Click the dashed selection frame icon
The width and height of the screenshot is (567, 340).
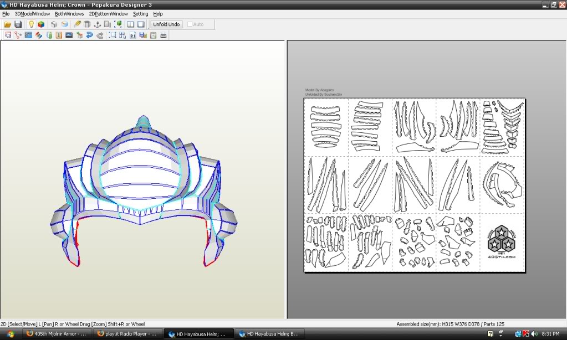point(113,35)
